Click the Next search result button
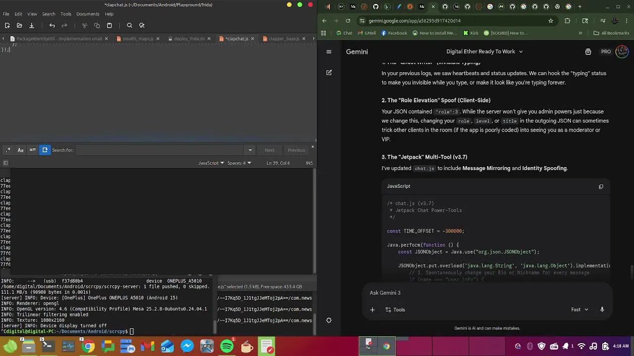The width and height of the screenshot is (634, 356). pos(269,150)
